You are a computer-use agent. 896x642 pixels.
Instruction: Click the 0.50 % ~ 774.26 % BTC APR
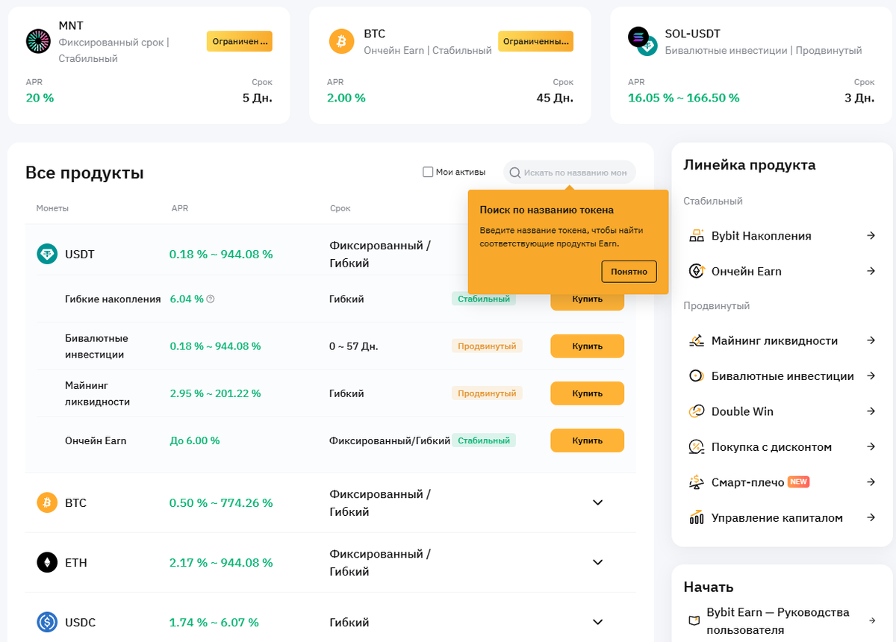[221, 502]
